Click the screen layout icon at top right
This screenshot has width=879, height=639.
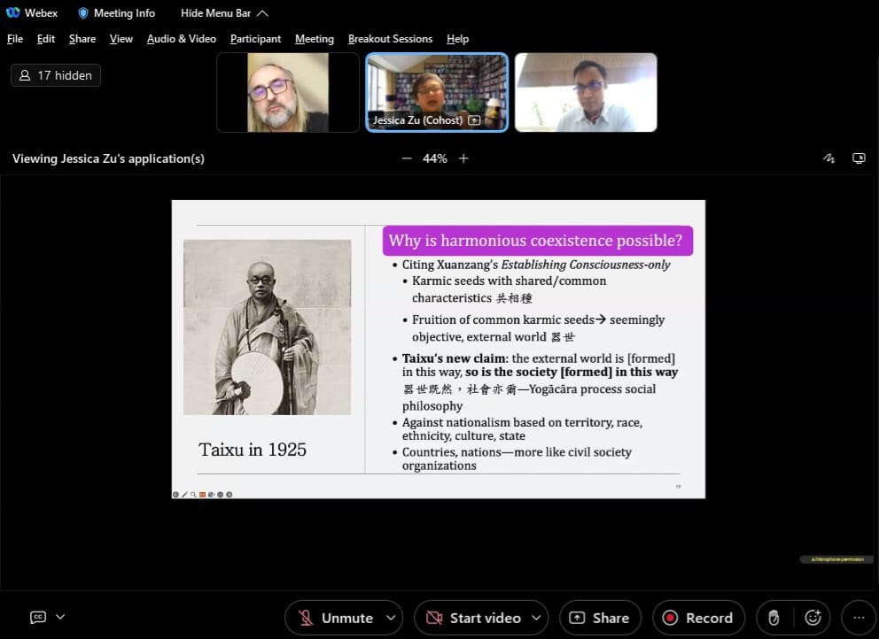coord(858,158)
